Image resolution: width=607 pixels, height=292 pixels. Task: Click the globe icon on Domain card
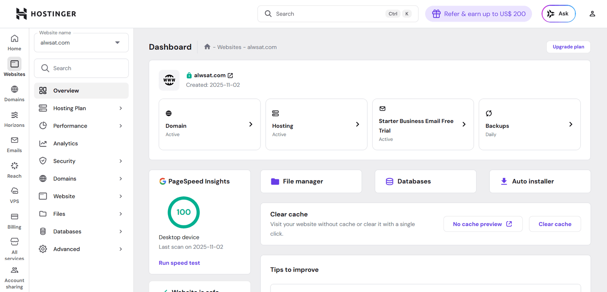point(169,113)
